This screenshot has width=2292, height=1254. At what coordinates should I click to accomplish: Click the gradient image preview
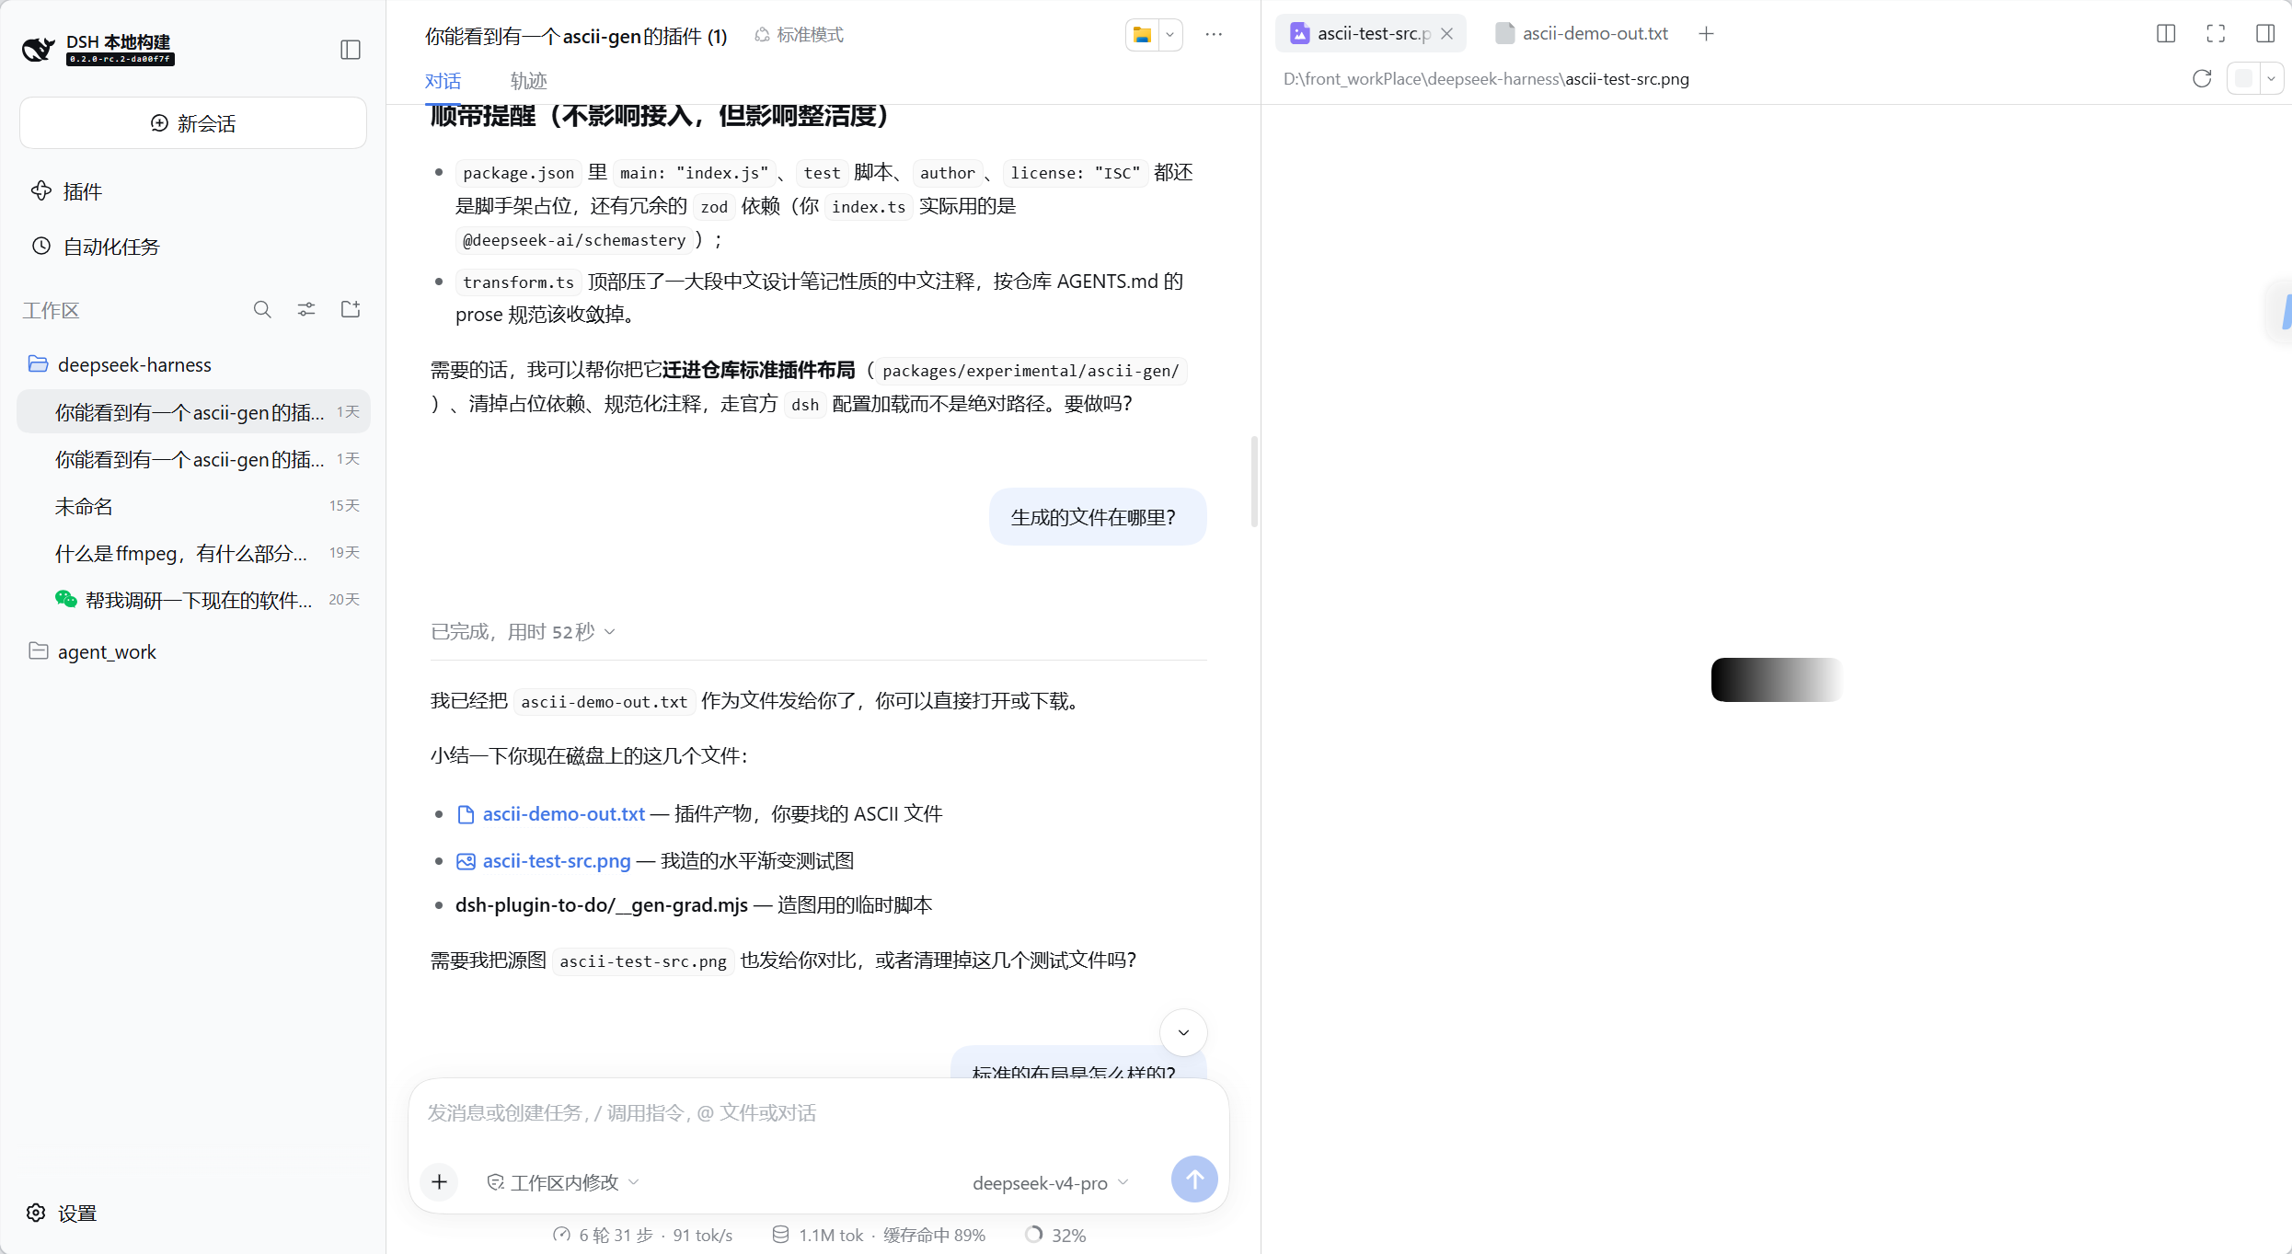point(1777,680)
